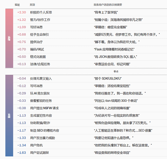Click the example "写成年人之间的明确场景"
Screen dimensions: 167x159
112,108
